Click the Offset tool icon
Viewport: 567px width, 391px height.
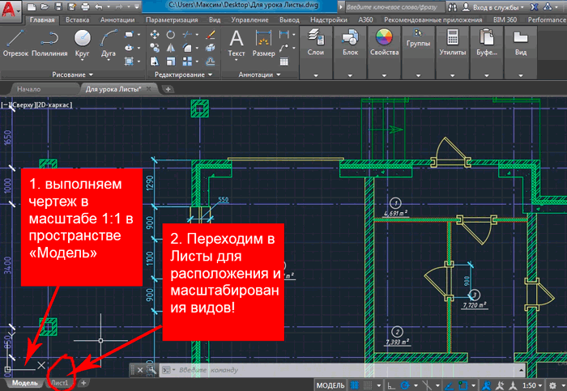[210, 62]
